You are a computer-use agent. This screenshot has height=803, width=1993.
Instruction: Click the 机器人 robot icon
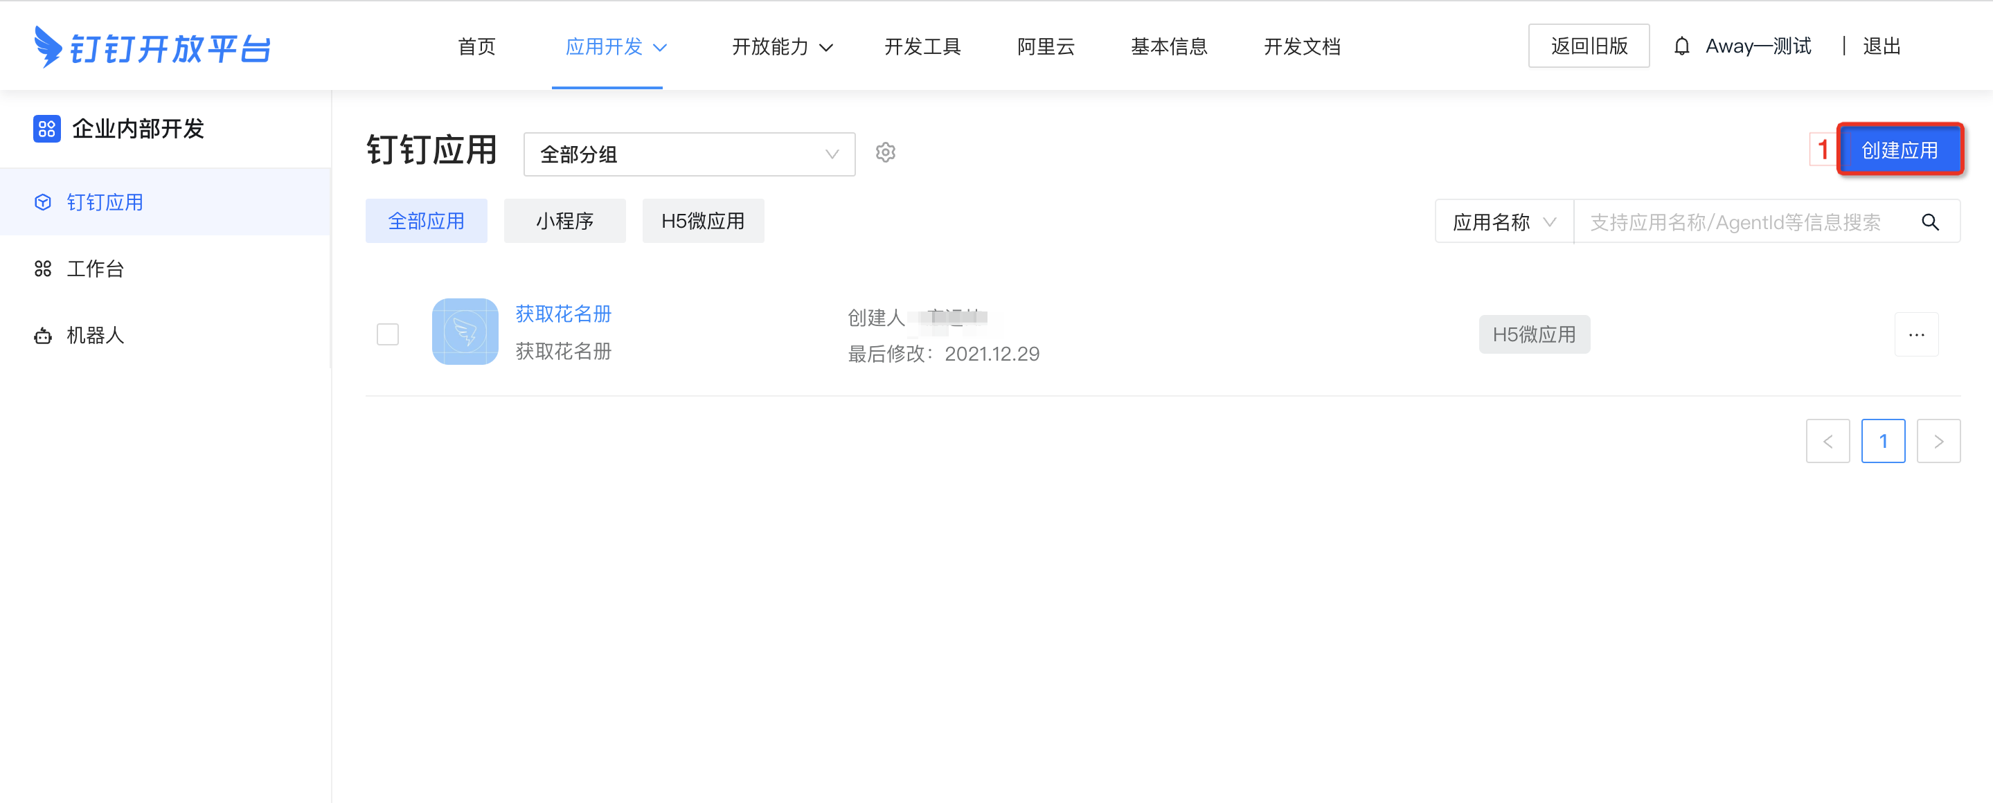tap(44, 335)
